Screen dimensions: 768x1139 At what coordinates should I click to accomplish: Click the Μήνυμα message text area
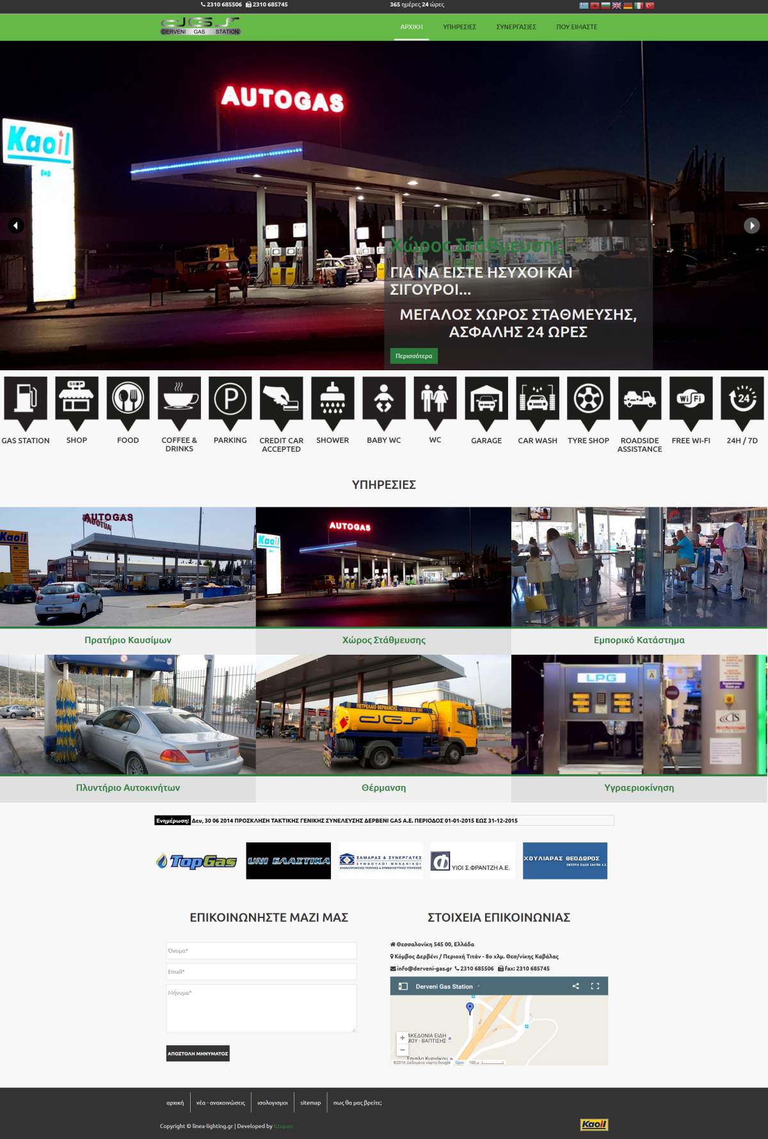point(261,1008)
